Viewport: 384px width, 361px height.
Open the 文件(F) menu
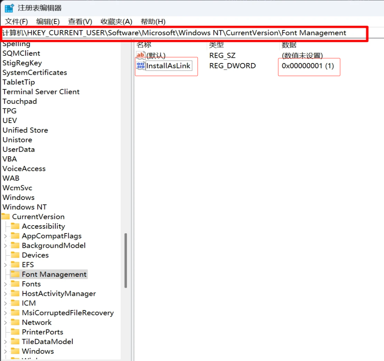pos(16,21)
